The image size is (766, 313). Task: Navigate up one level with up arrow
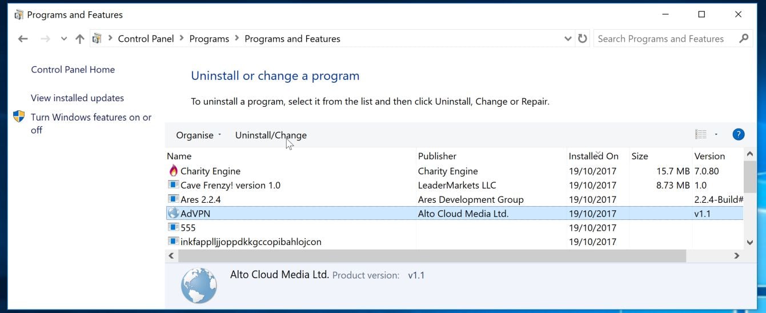pyautogui.click(x=80, y=39)
